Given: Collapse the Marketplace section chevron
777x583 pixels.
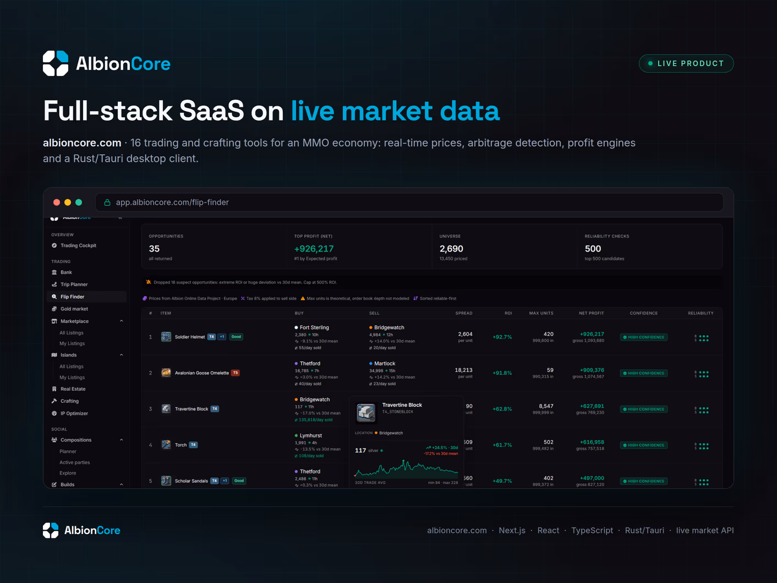Looking at the screenshot, I should (x=122, y=321).
